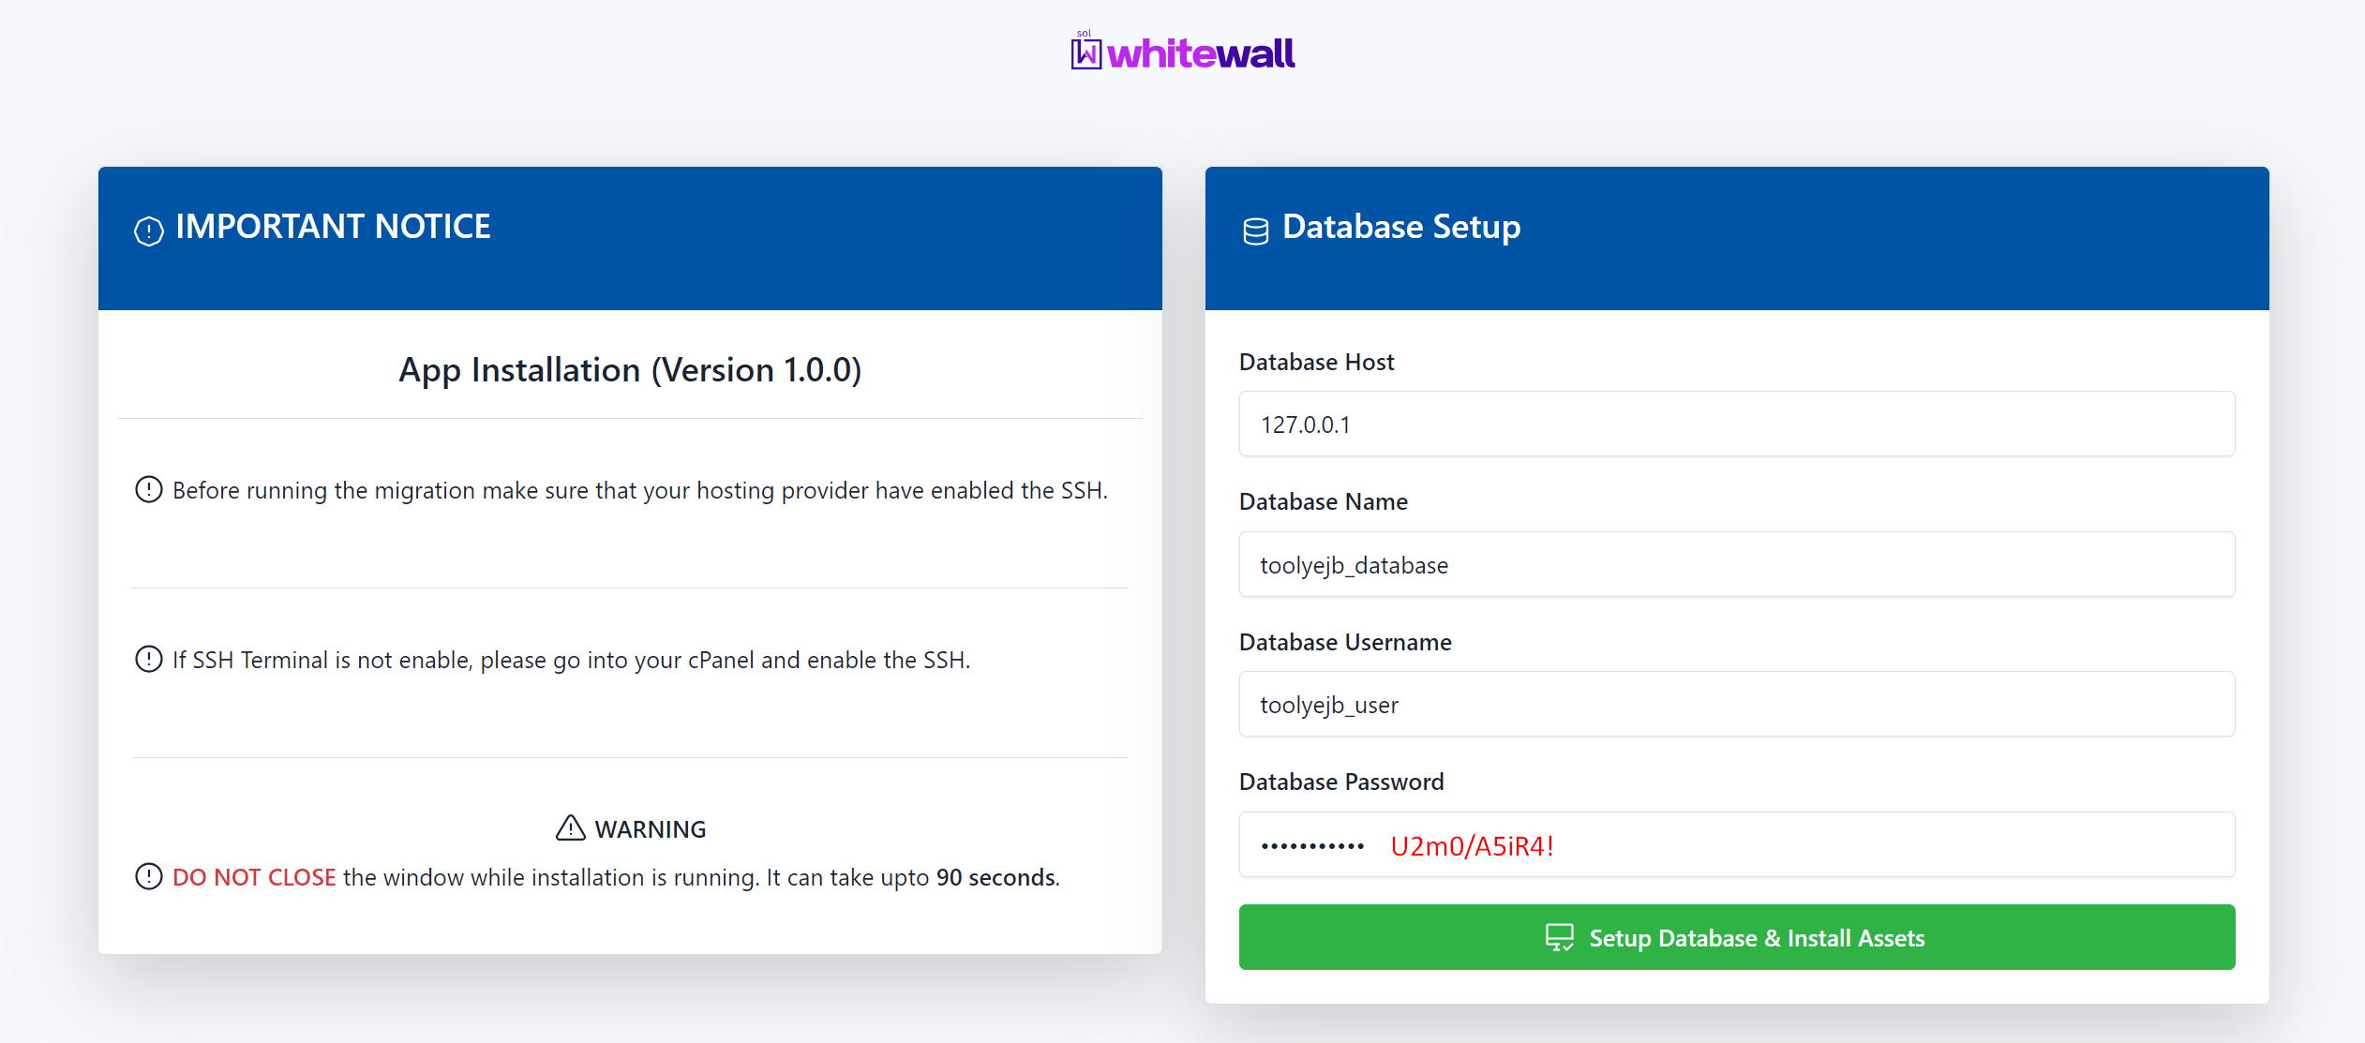
Task: Click the IMPORTANT NOTICE header title
Action: tap(333, 227)
